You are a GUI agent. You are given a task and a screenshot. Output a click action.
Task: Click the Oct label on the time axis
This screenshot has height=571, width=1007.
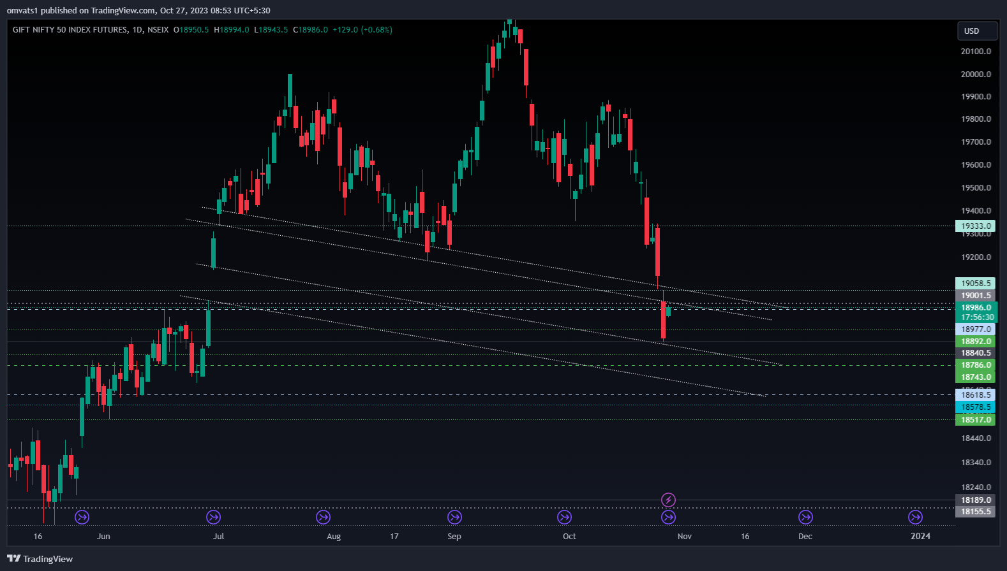click(x=569, y=536)
